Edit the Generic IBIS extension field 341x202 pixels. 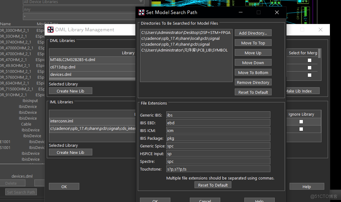coord(218,115)
